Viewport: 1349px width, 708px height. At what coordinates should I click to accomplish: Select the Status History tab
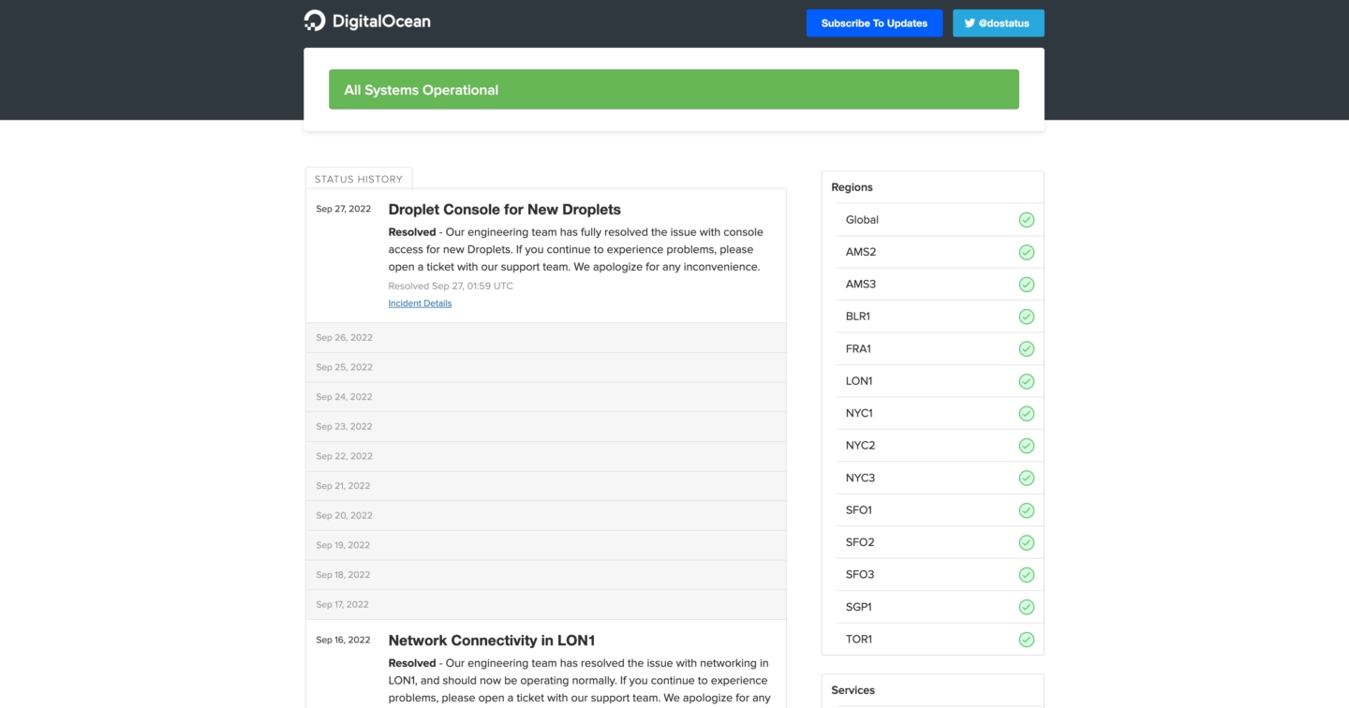359,179
